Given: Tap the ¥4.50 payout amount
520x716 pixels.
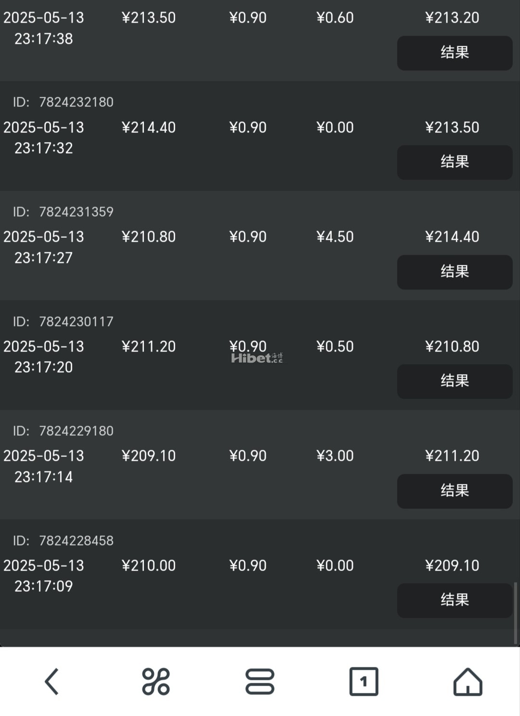Looking at the screenshot, I should coord(335,237).
